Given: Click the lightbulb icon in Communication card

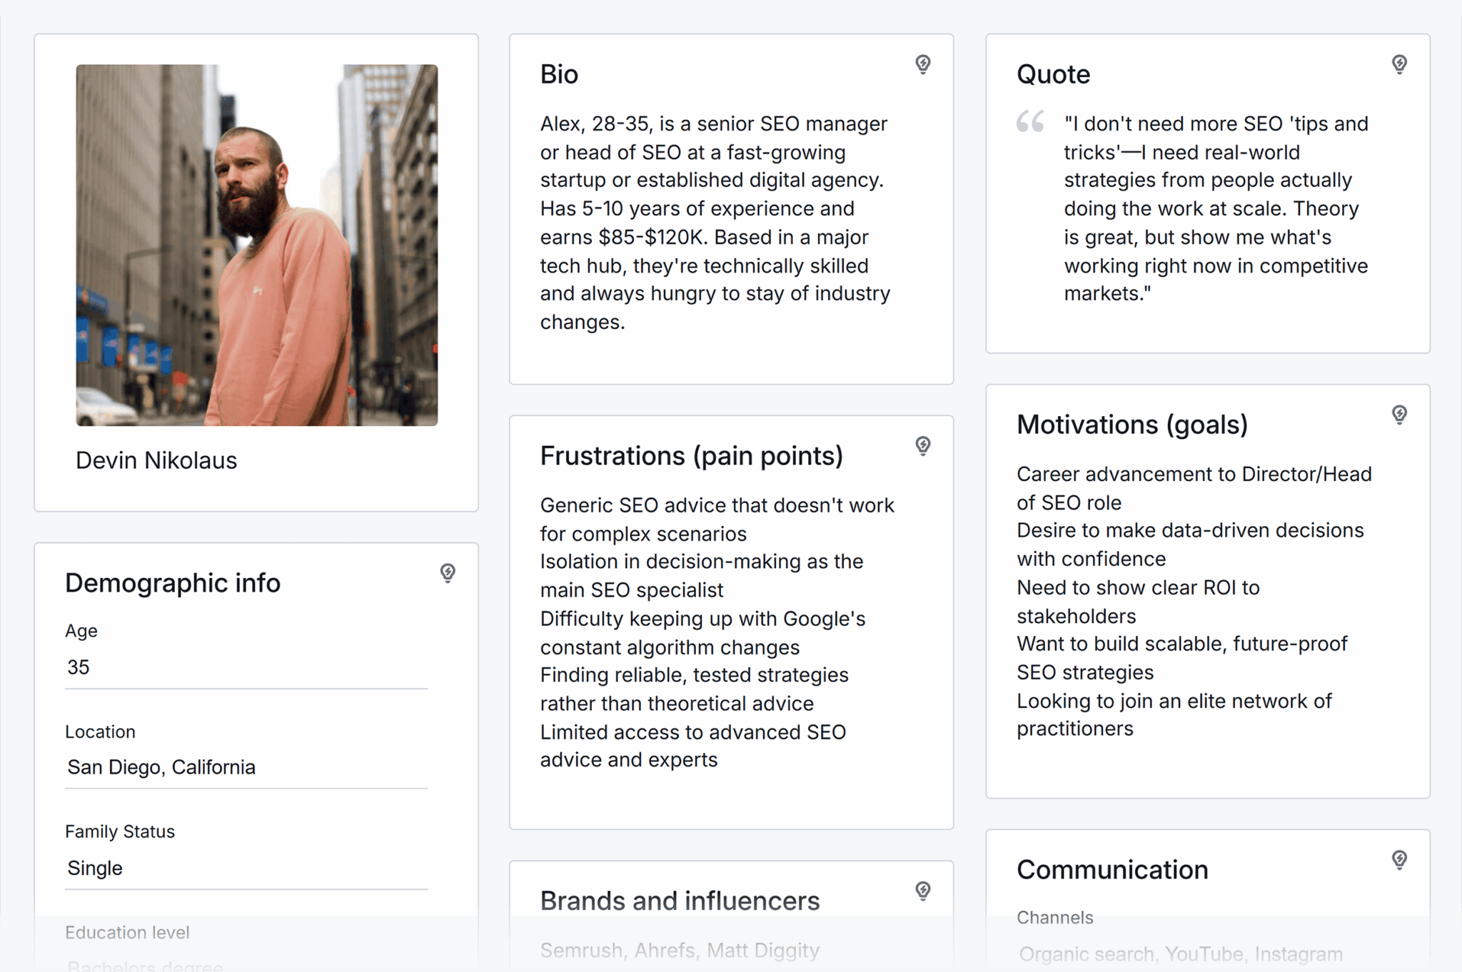Looking at the screenshot, I should pyautogui.click(x=1399, y=860).
